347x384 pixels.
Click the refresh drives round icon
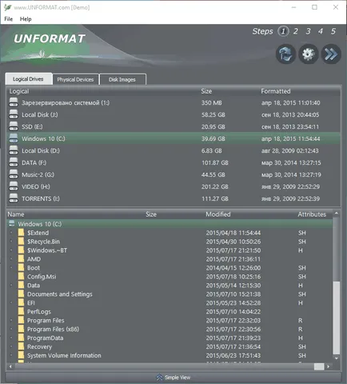tap(285, 54)
